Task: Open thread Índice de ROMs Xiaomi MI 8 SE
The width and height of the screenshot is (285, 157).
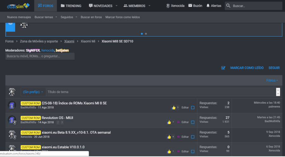Action: pos(74,103)
